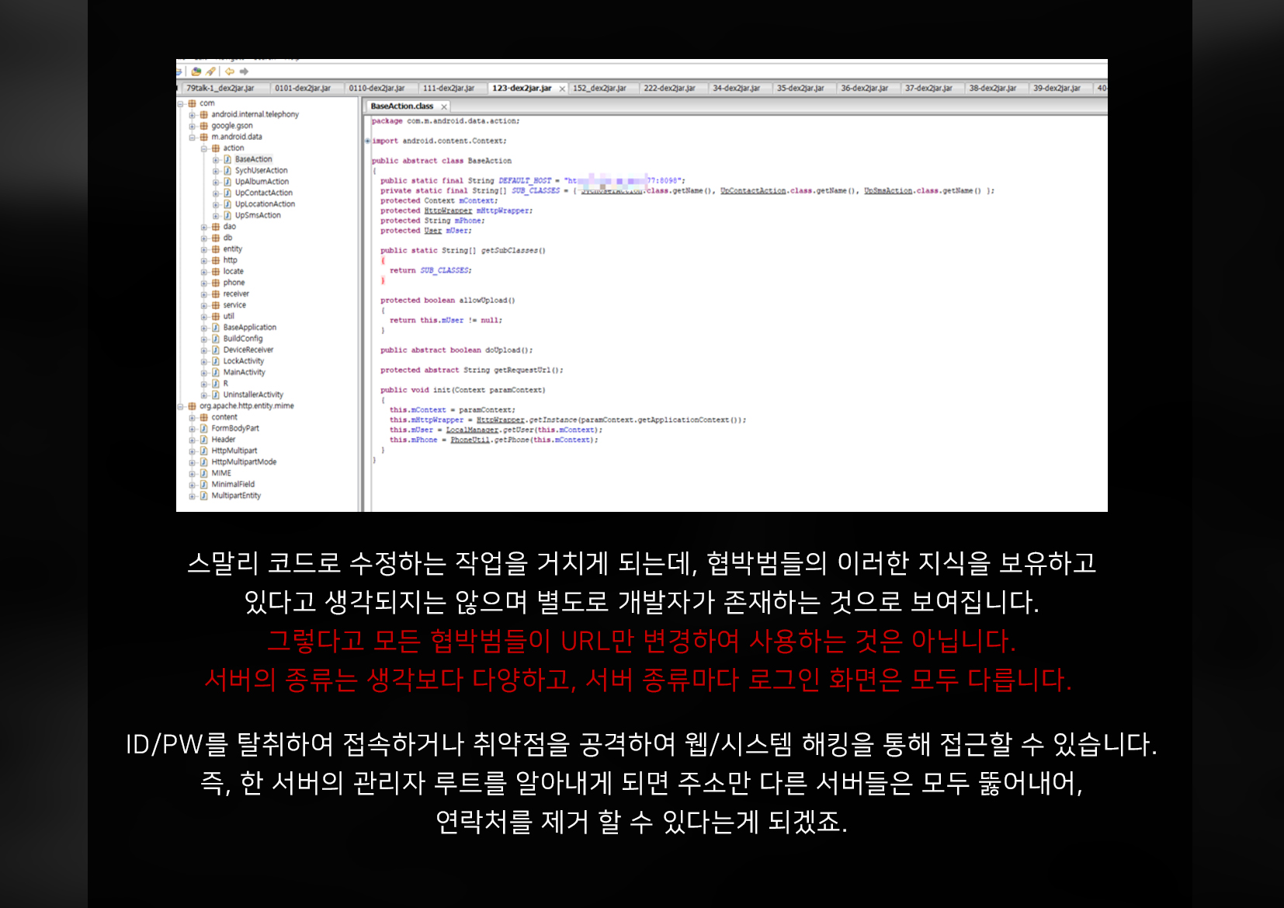
Task: Follow the User type link in mUser declaration
Action: tap(433, 231)
